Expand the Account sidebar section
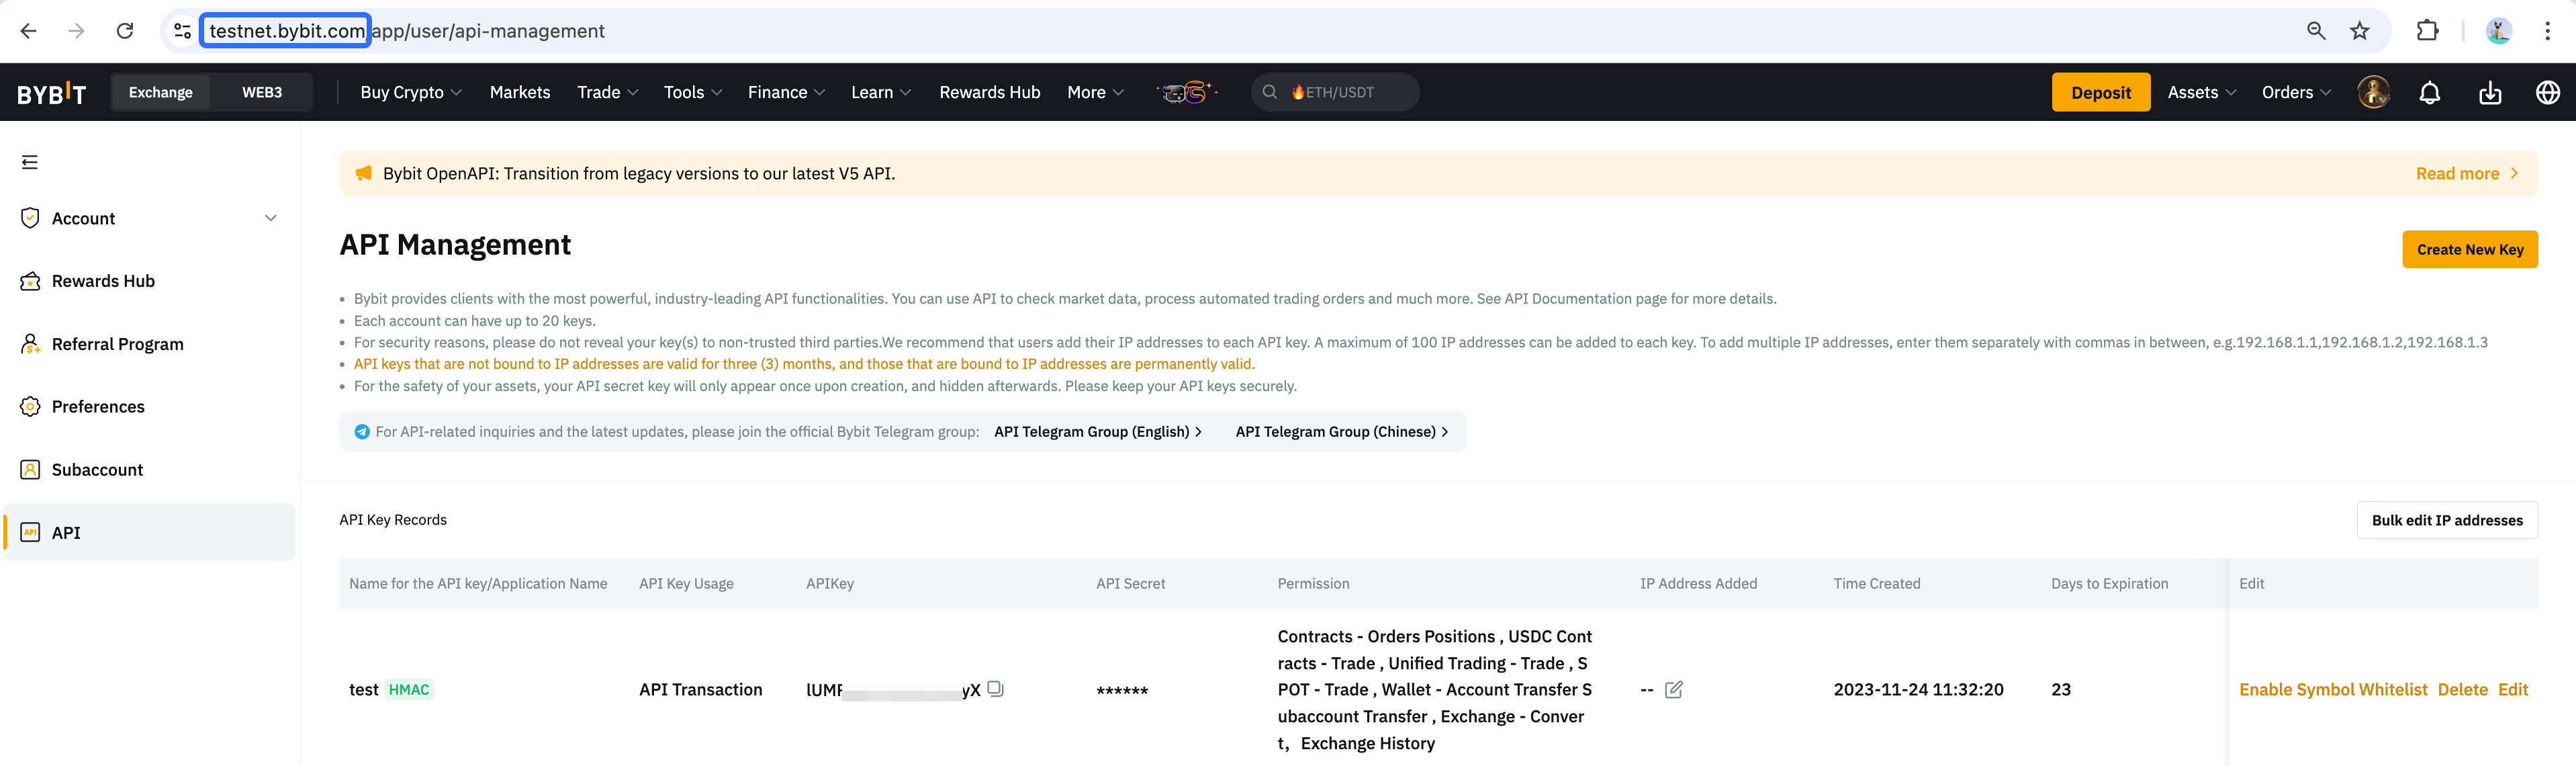The image size is (2576, 766). pyautogui.click(x=149, y=218)
